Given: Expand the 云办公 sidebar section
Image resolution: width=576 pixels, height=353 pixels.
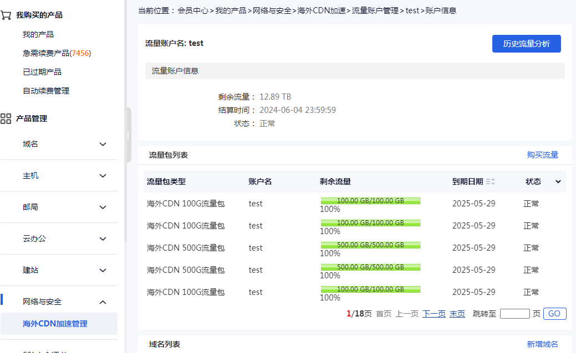Looking at the screenshot, I should (103, 239).
